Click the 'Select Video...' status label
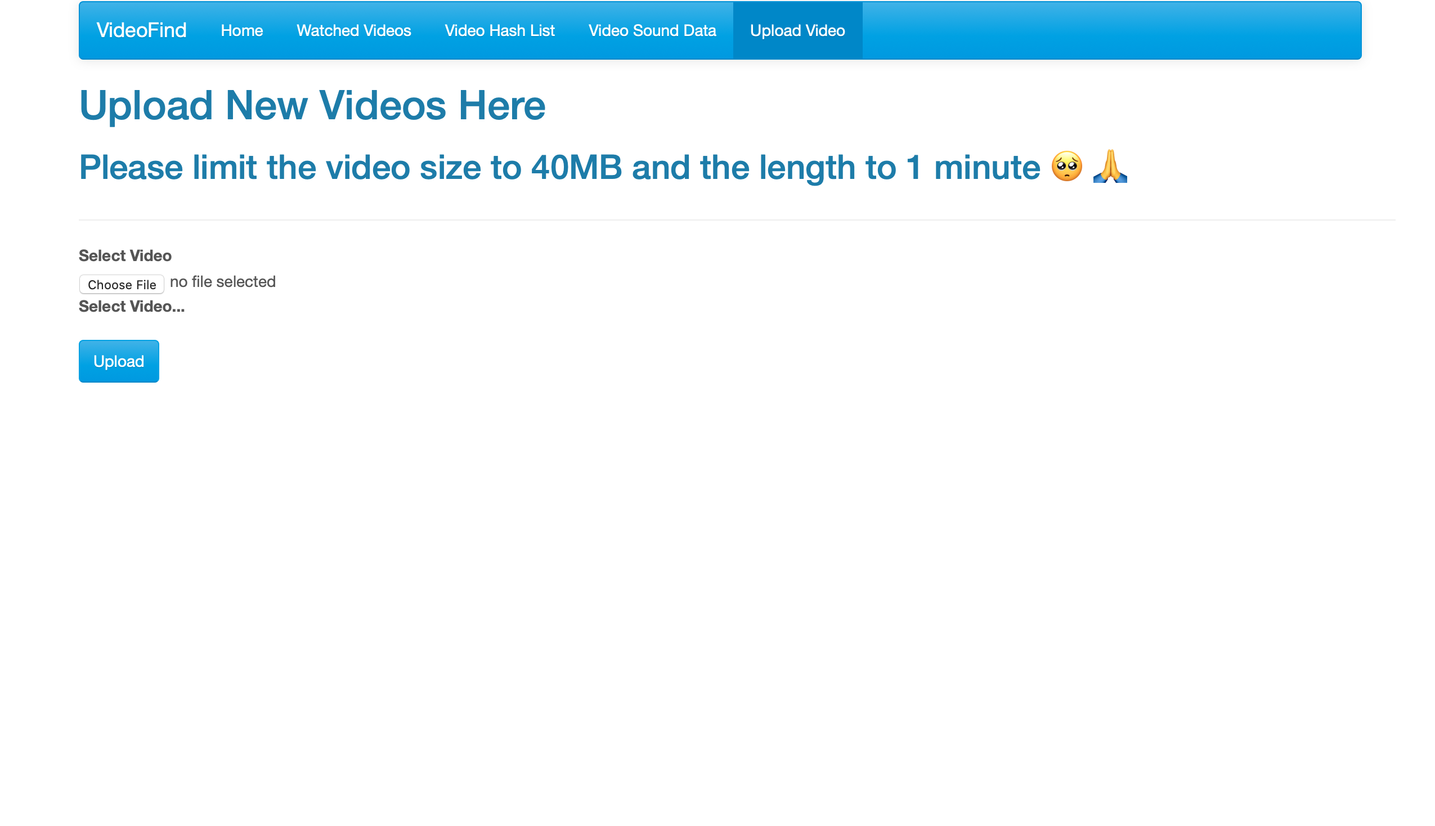 click(132, 307)
